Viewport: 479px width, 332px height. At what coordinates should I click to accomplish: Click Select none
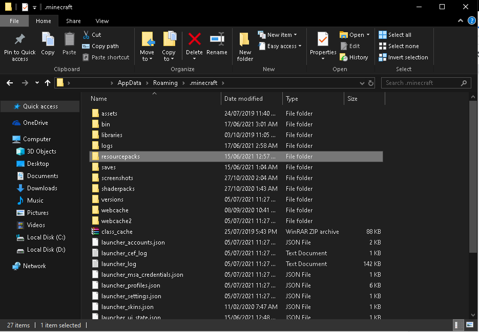coord(399,46)
